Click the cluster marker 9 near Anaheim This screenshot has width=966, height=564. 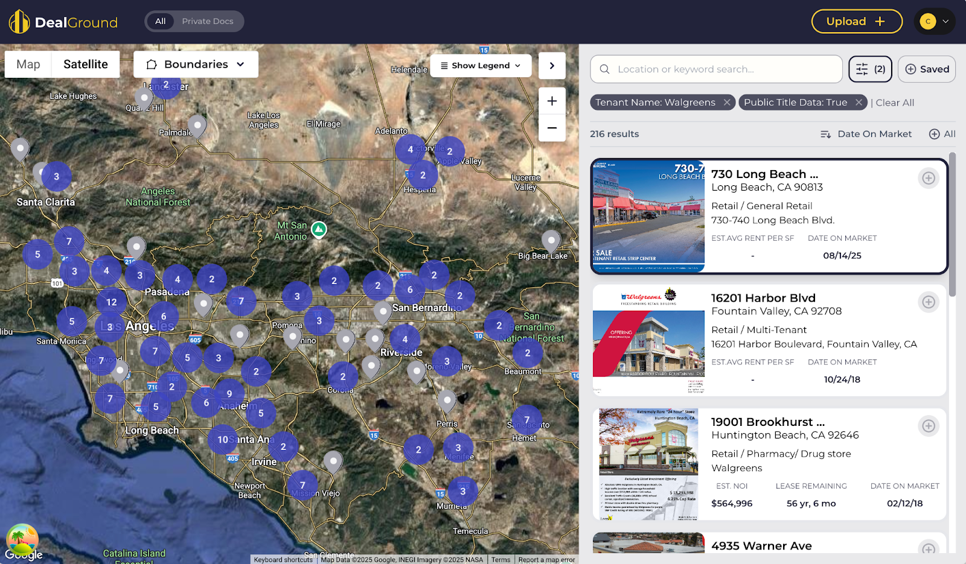[229, 394]
